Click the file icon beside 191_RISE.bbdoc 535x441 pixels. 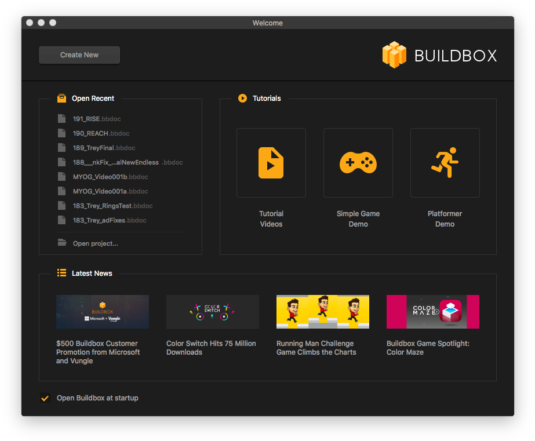[x=62, y=118]
